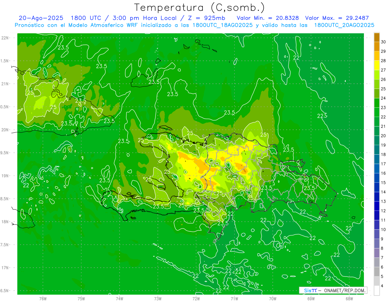Click the "26" label on the color scale
392x303 pixels.
[384, 79]
